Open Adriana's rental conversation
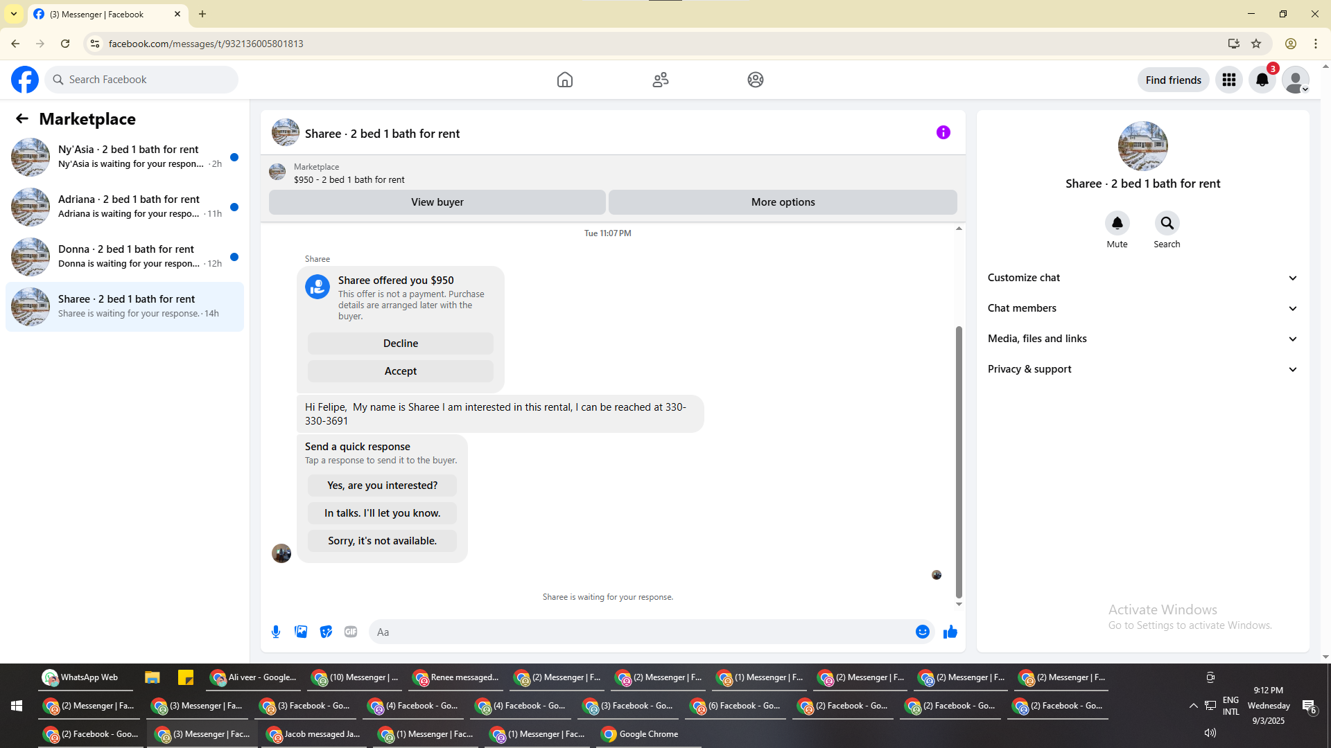 [x=125, y=207]
